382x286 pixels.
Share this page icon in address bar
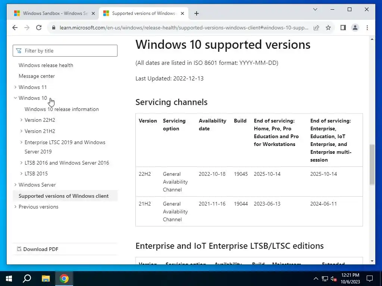coord(316,28)
